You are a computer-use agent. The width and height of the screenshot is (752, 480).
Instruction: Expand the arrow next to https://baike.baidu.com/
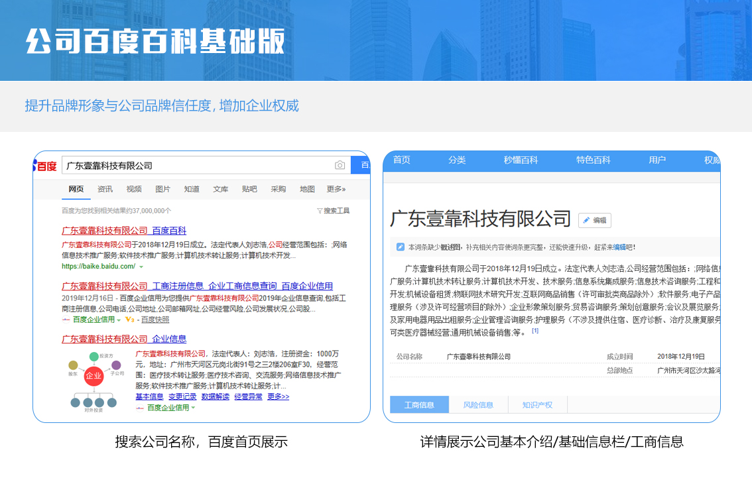[141, 267]
